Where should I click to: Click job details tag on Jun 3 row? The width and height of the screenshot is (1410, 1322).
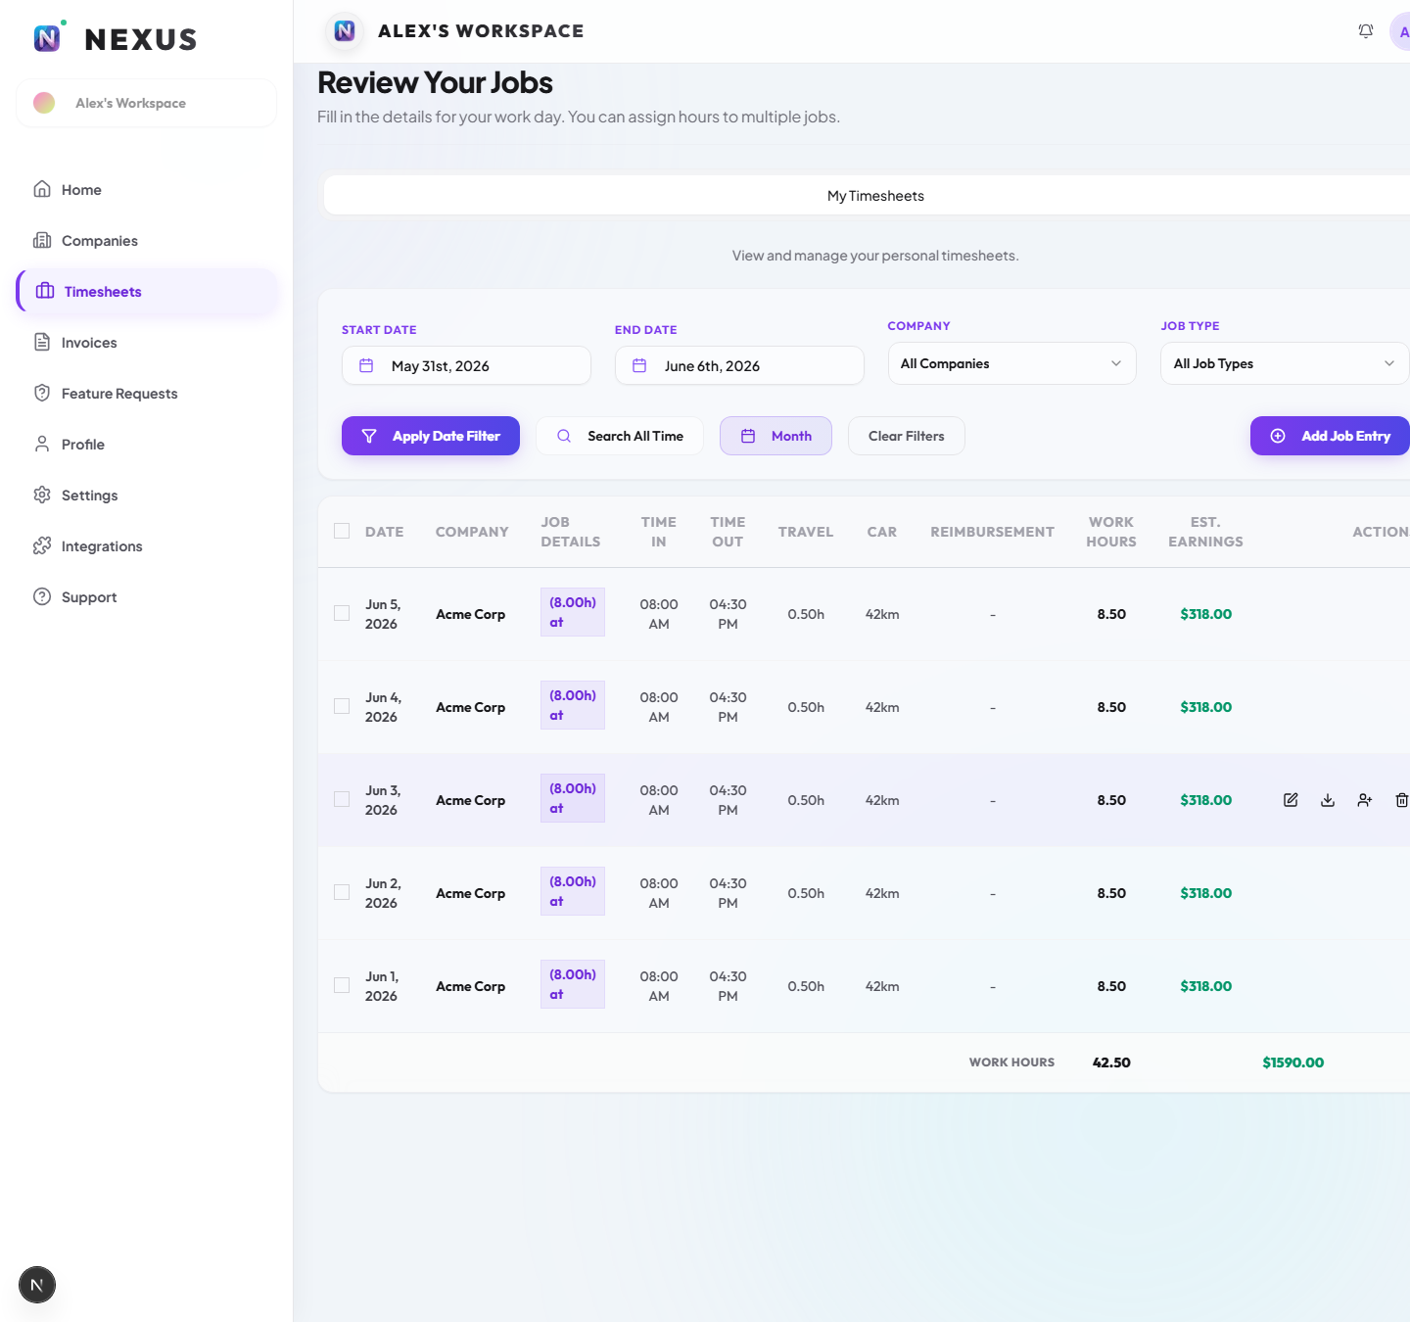(x=573, y=798)
